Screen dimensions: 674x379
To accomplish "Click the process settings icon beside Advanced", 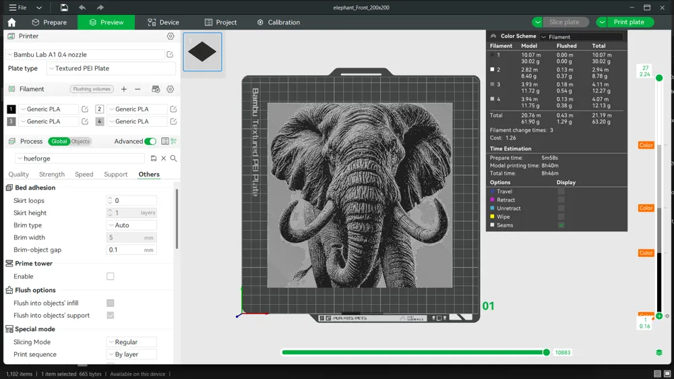I will click(x=174, y=141).
